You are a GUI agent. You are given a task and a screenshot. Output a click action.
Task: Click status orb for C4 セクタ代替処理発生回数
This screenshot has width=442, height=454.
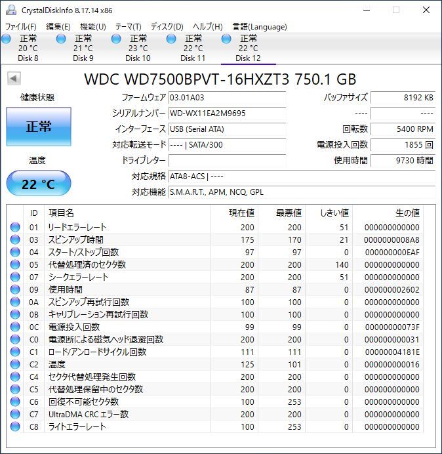pyautogui.click(x=15, y=377)
